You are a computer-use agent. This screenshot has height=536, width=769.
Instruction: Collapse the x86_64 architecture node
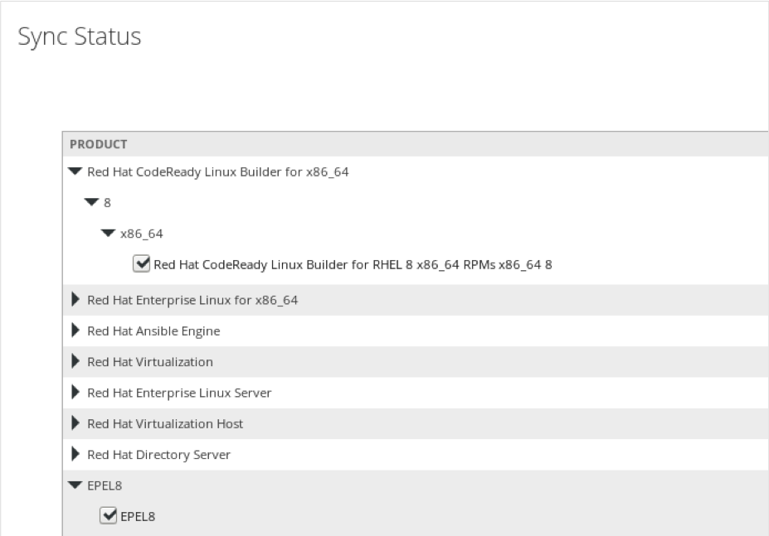coord(108,234)
